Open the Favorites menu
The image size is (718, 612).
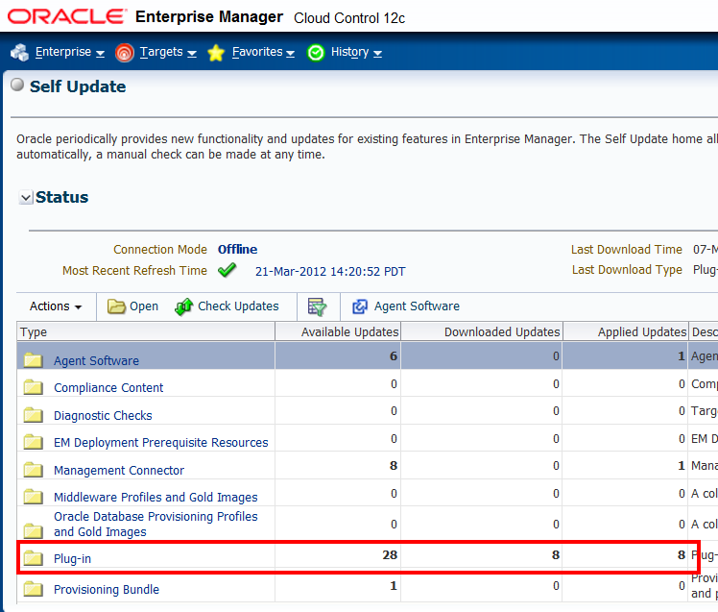[x=263, y=52]
